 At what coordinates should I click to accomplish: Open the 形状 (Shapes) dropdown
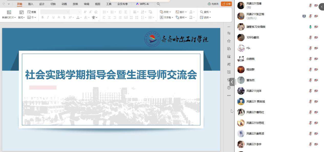click(165, 12)
